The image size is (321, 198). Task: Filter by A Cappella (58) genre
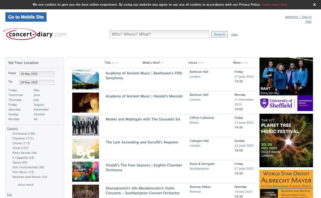[23, 158]
